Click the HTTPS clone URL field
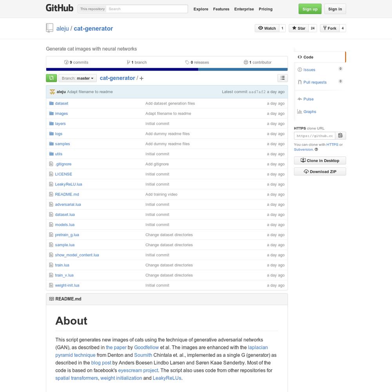 [314, 136]
